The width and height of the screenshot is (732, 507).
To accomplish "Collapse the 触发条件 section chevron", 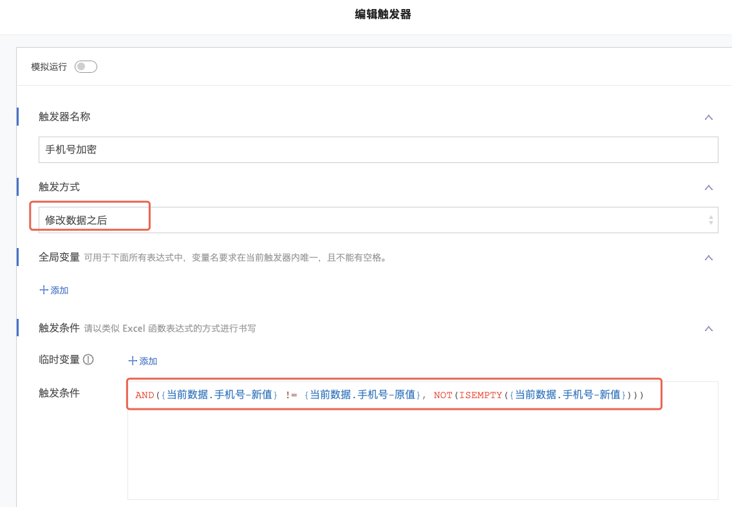I will click(x=708, y=329).
